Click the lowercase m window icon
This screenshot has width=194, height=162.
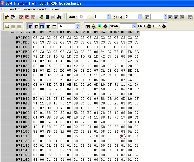click(170, 17)
